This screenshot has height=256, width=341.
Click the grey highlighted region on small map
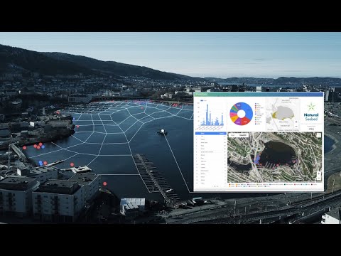click(285, 112)
